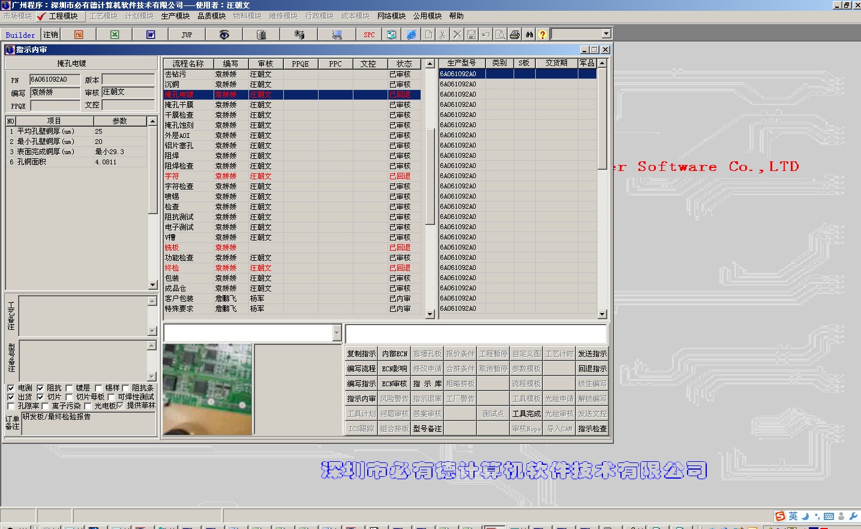Click the 回退指示 button
Screen dimensions: 861x529
pos(592,369)
